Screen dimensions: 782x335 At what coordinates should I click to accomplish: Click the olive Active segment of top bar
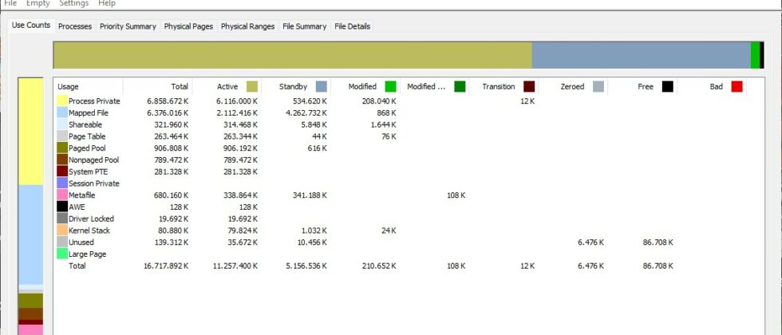click(x=292, y=55)
